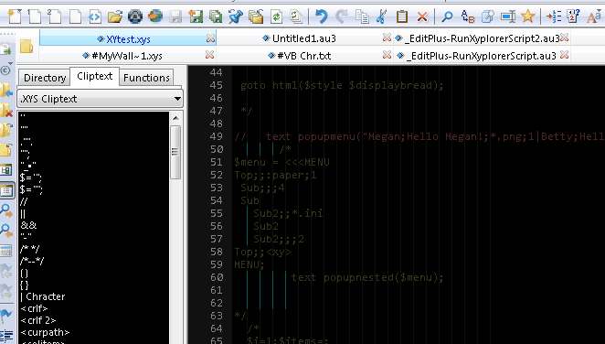Open the new document template 1 icon

pyautogui.click(x=35, y=16)
